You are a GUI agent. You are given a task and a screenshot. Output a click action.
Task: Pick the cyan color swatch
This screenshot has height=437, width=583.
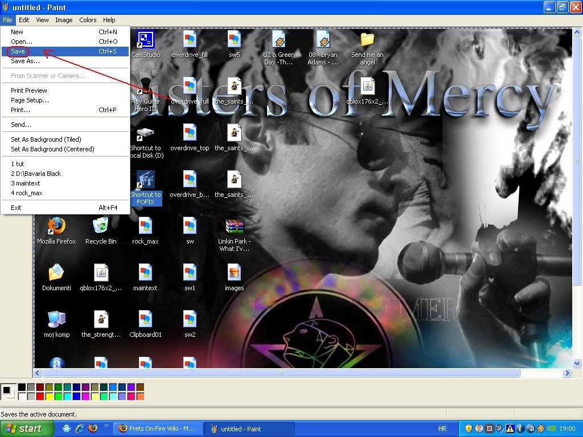67,397
